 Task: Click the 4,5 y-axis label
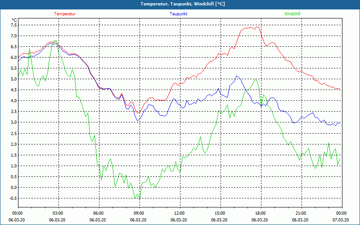point(14,90)
